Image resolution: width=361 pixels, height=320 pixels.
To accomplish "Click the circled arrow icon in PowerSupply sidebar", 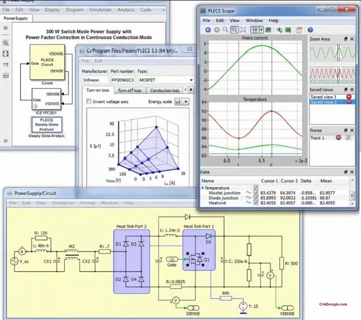I will [5, 28].
